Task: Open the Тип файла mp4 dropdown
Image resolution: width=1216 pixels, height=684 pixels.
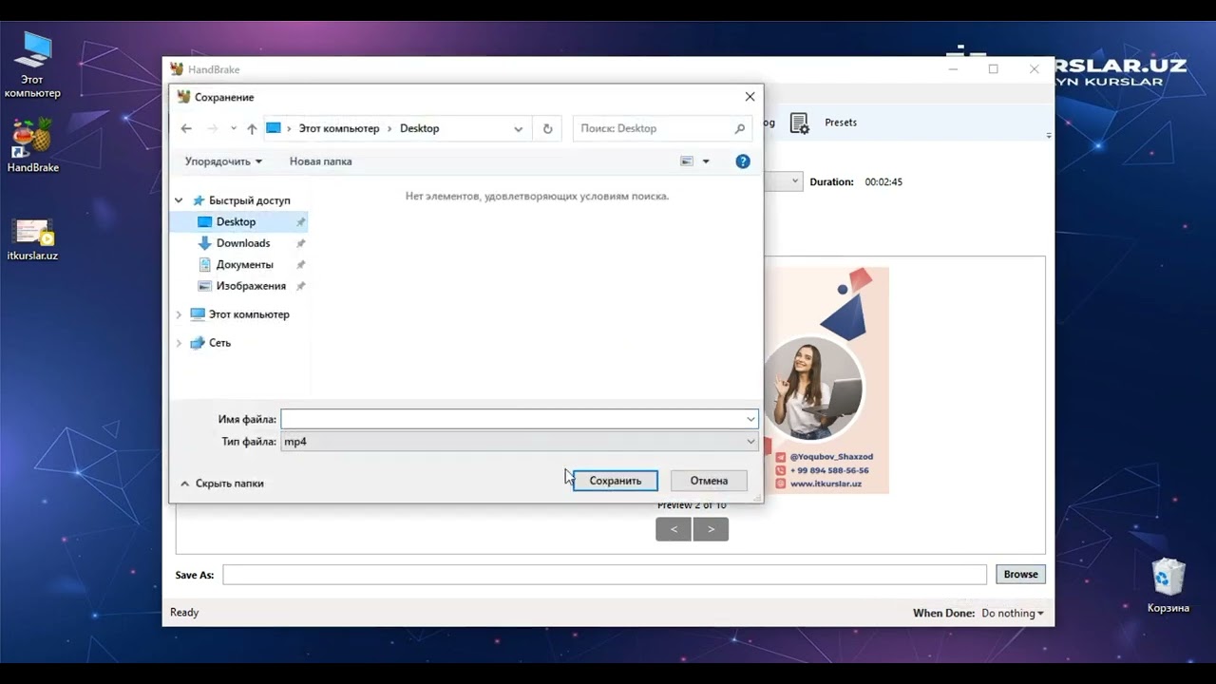Action: pos(519,442)
